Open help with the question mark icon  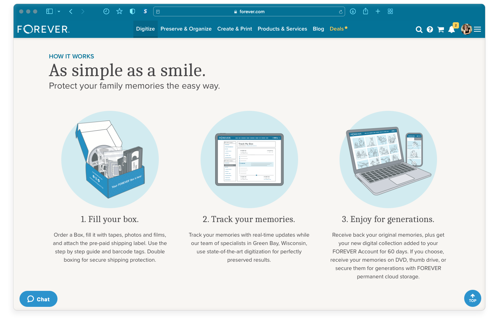click(430, 30)
